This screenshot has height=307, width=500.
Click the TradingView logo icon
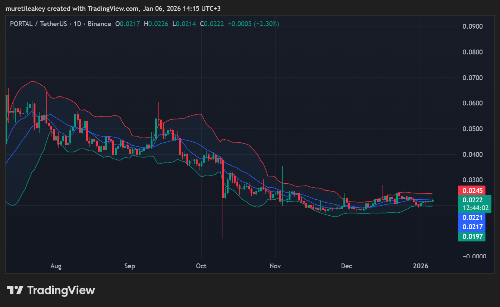coord(15,290)
